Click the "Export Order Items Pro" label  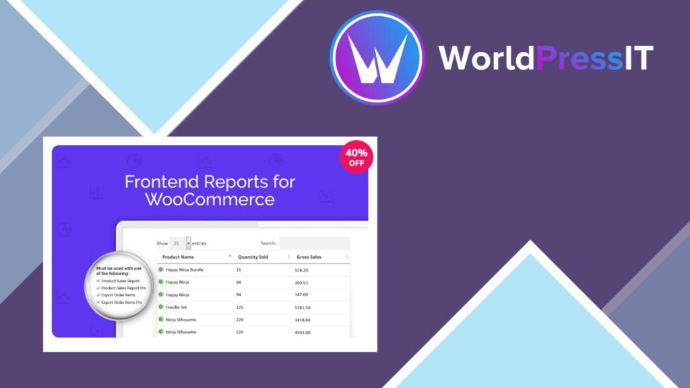click(x=121, y=302)
